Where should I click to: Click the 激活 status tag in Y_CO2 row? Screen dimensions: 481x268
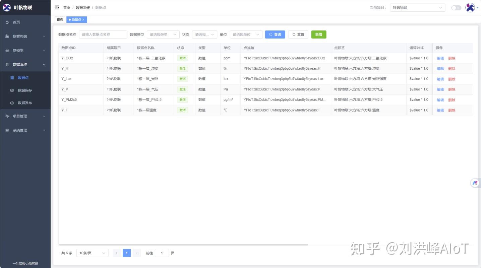coord(183,58)
